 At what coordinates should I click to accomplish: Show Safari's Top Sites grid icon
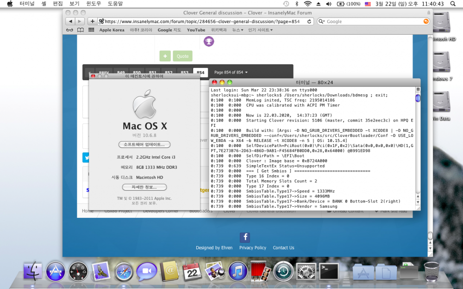click(91, 30)
